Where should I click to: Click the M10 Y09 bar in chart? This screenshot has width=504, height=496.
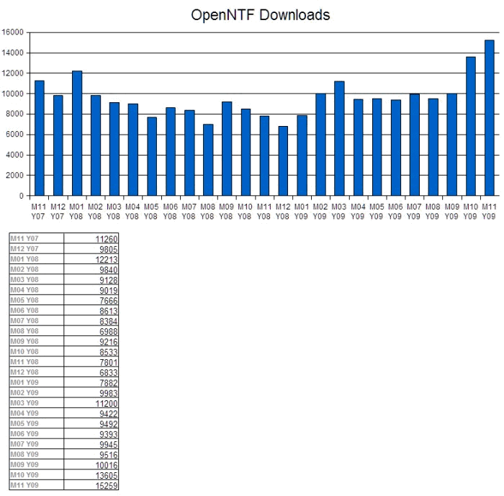click(x=471, y=126)
